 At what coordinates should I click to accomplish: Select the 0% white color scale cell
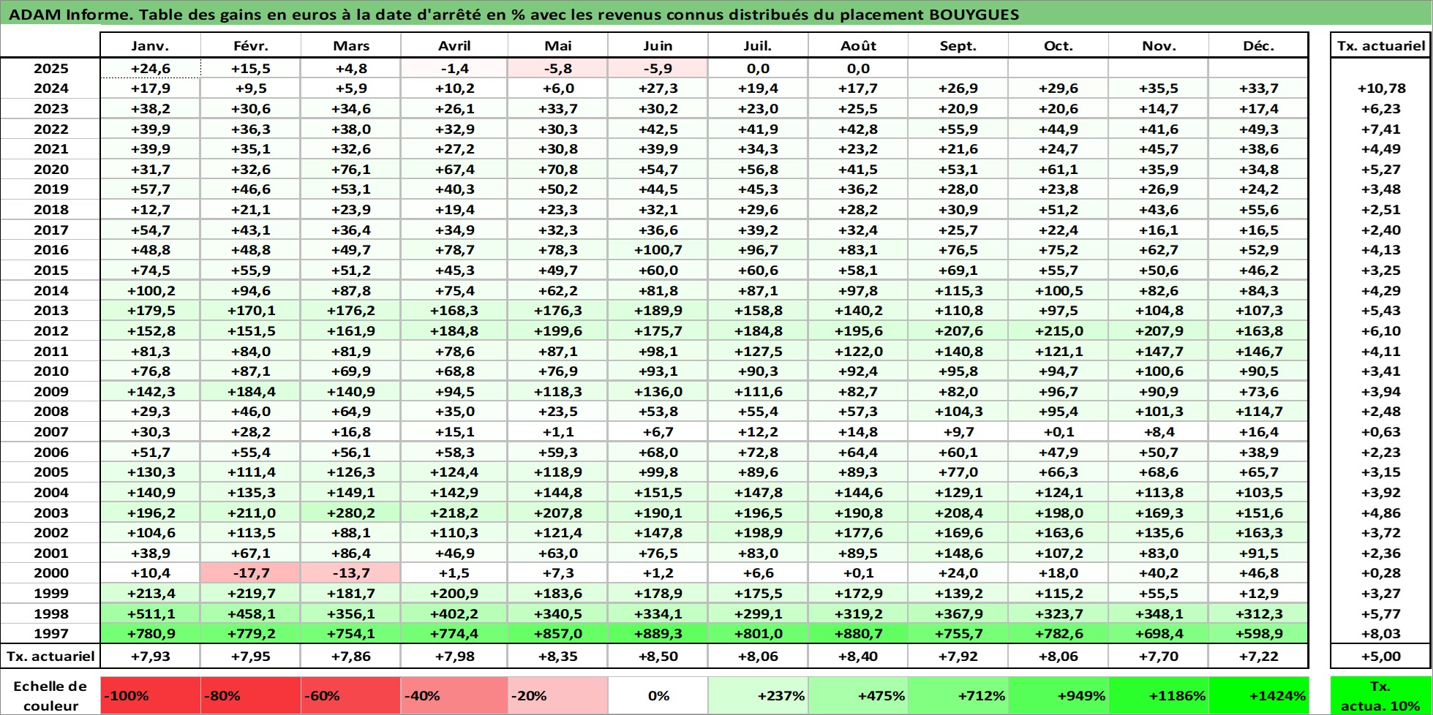(x=658, y=696)
